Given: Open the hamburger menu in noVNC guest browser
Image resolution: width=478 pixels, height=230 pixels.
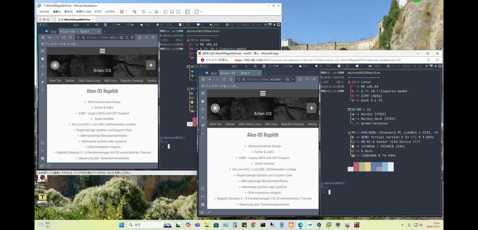Looking at the screenshot, I should [x=314, y=79].
